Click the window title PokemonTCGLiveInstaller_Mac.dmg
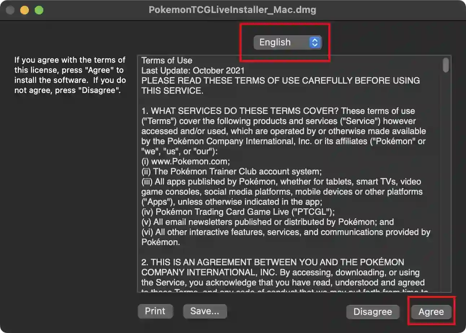 coord(233,10)
